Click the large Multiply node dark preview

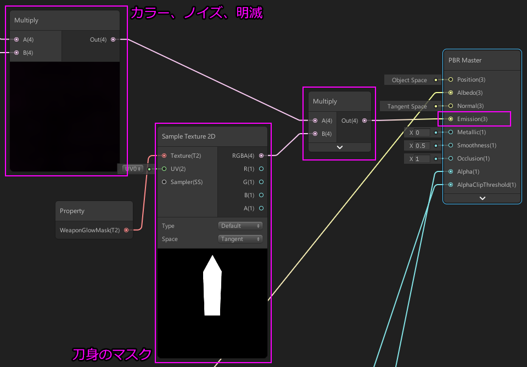coord(65,117)
